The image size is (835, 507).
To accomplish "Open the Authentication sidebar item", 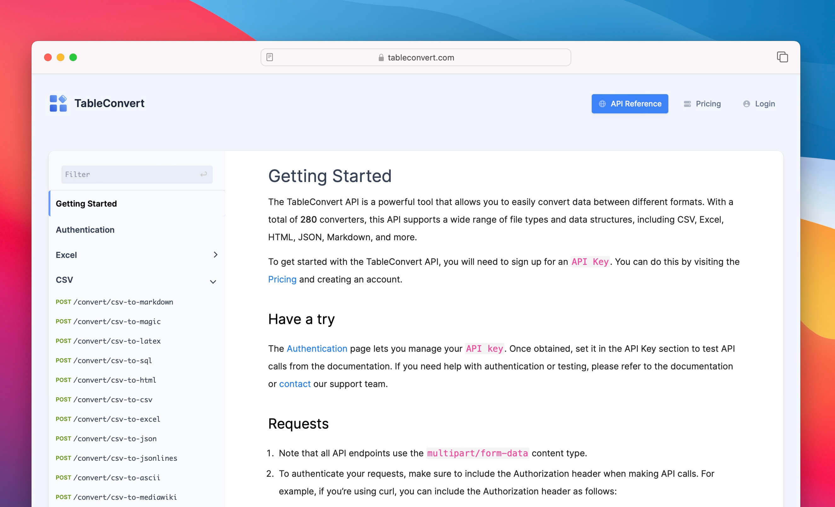I will pyautogui.click(x=85, y=230).
